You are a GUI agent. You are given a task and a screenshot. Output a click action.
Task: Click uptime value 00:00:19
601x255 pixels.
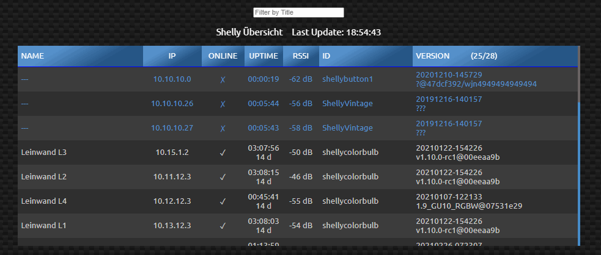click(264, 79)
